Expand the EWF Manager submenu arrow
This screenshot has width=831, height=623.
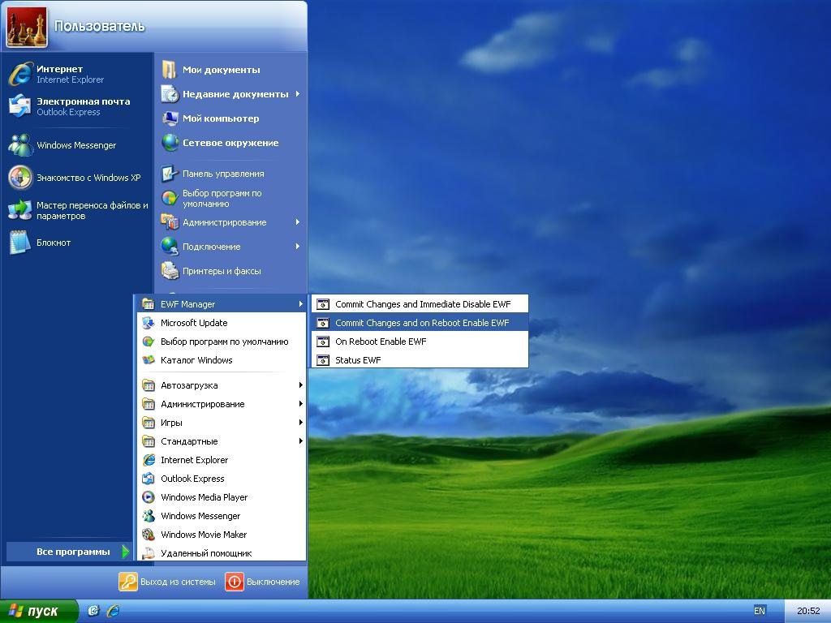(300, 304)
